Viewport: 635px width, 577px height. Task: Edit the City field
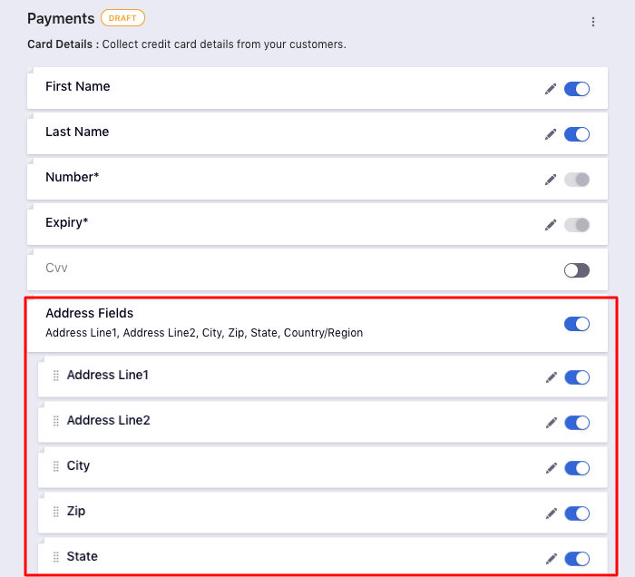coord(551,468)
